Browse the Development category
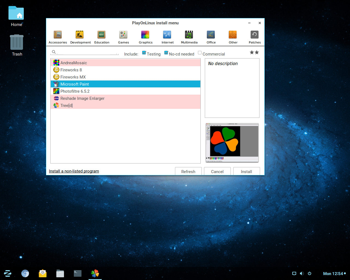350x280 pixels. click(x=80, y=37)
